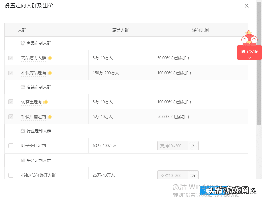Click the 行业定制人群 group heading

point(39,131)
